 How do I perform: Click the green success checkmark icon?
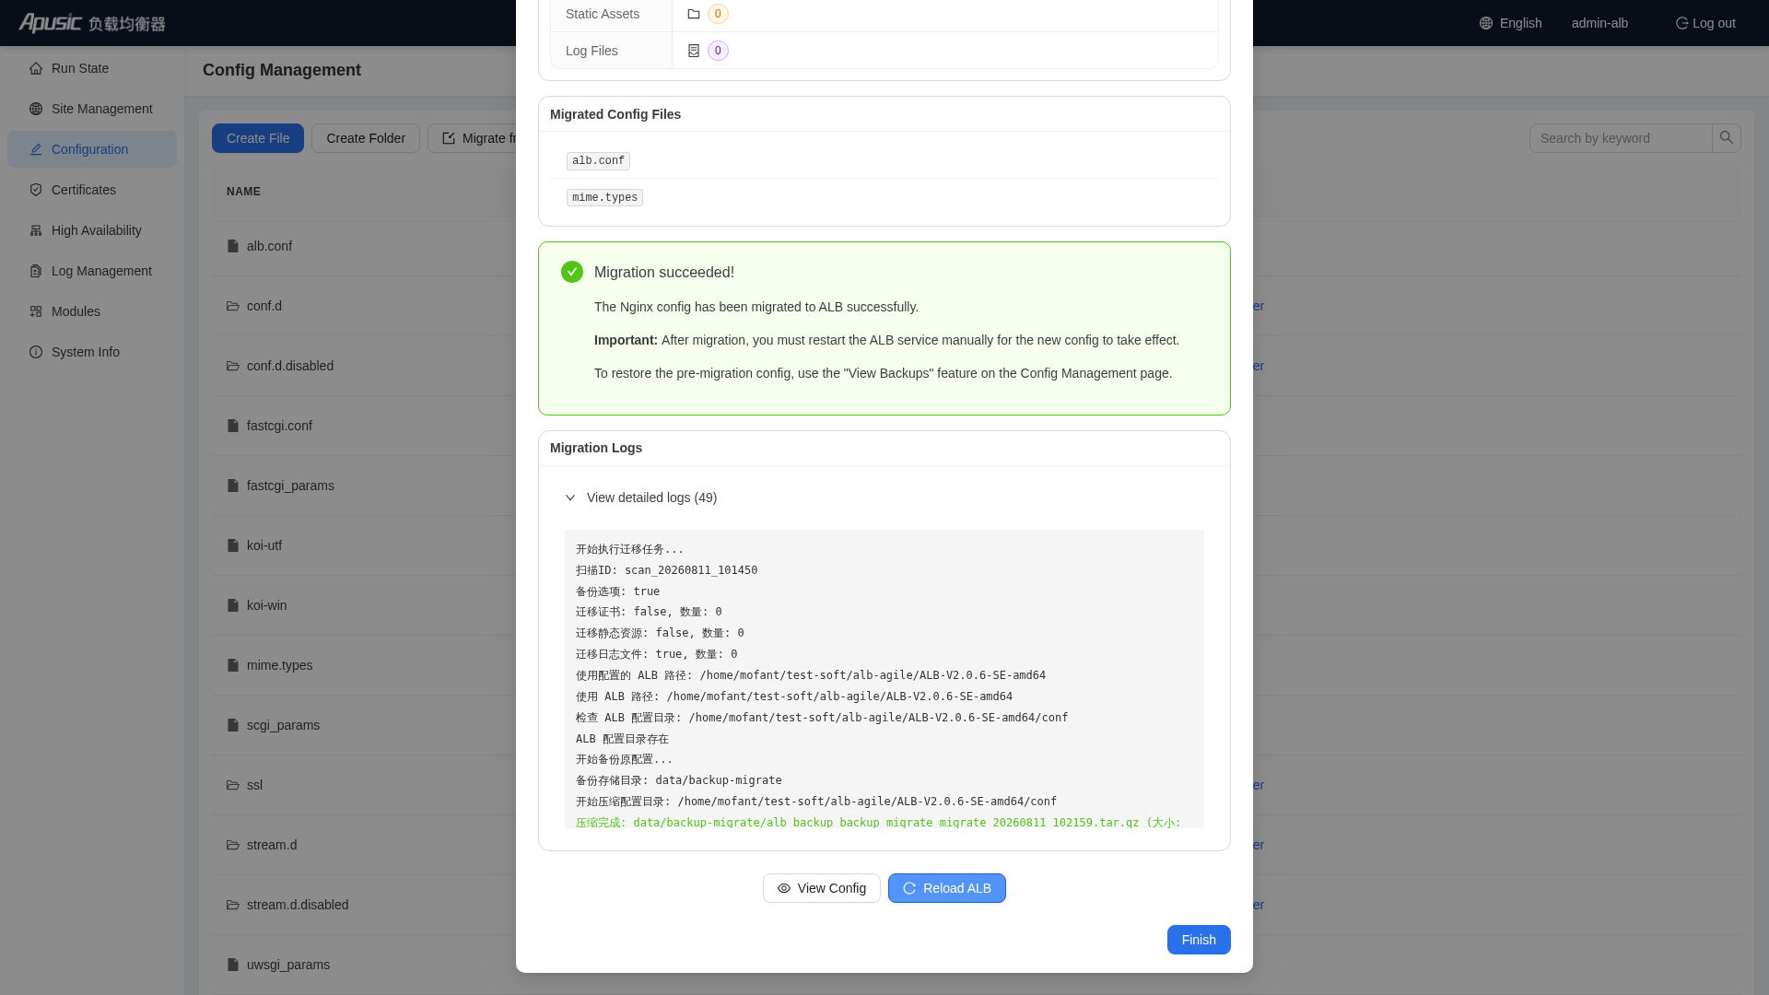(572, 272)
